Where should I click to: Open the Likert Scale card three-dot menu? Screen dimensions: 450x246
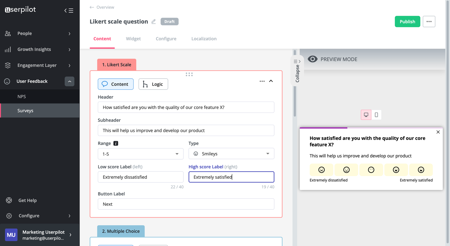point(262,81)
